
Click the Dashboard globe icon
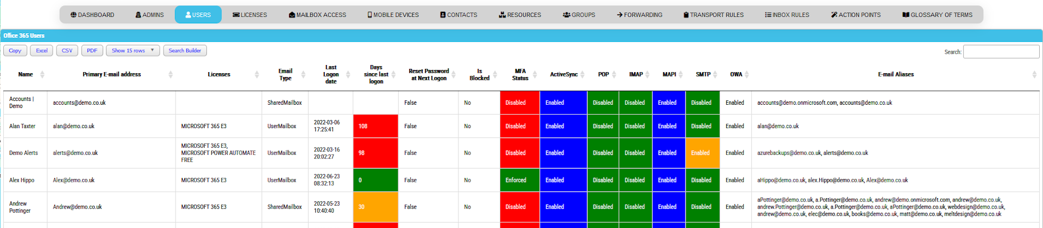click(73, 15)
